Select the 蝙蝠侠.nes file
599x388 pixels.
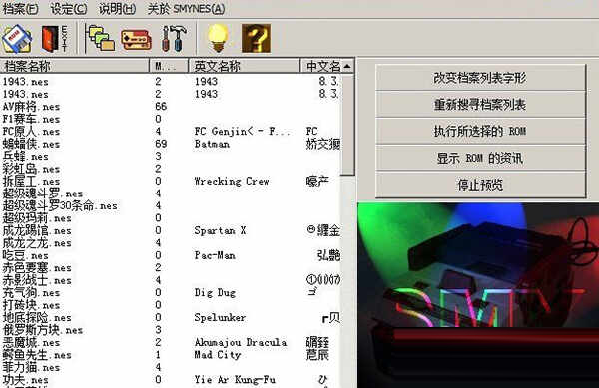click(x=31, y=144)
